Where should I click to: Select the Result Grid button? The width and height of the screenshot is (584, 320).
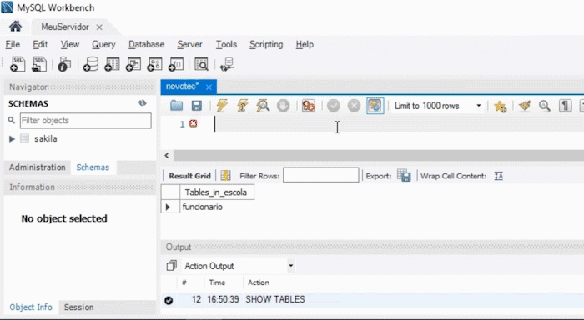pos(189,176)
